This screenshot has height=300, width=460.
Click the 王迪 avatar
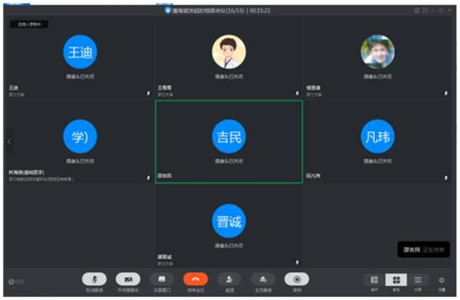80,52
